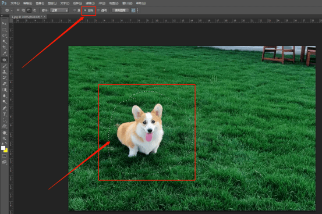Select the Move tool
Image resolution: width=322 pixels, height=214 pixels.
point(4,24)
